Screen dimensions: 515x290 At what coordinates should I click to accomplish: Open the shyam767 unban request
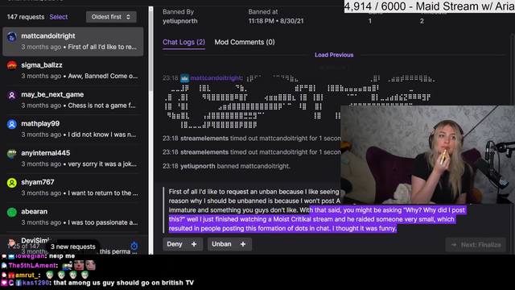click(x=73, y=188)
